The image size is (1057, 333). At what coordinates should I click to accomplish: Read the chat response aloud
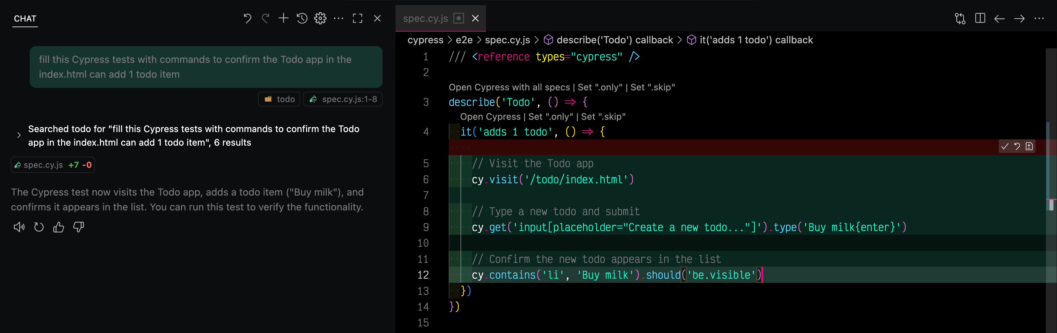19,227
